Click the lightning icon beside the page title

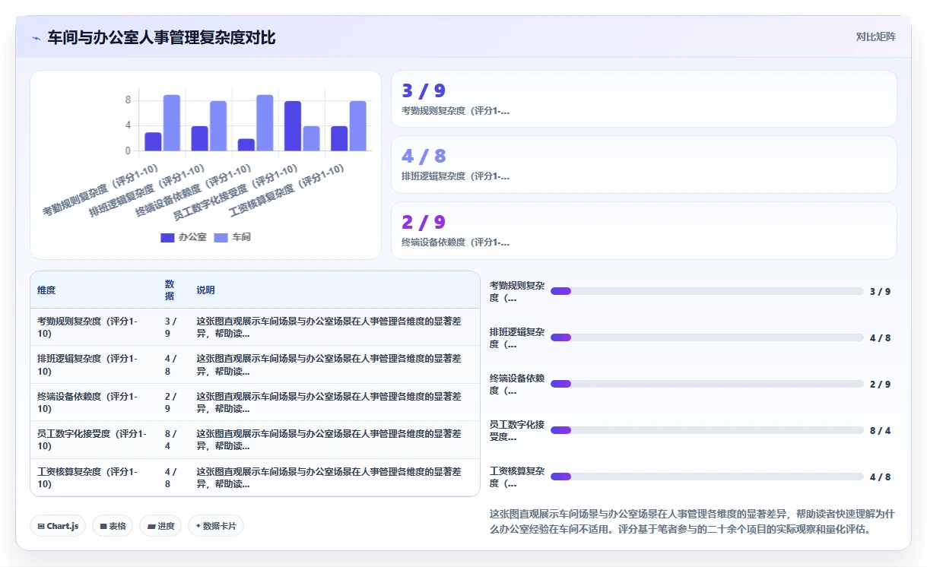click(x=37, y=38)
